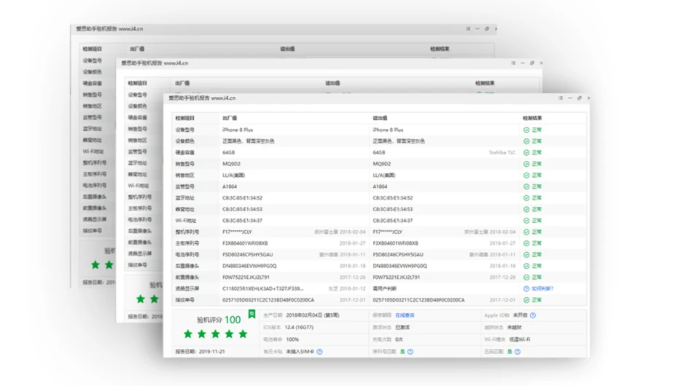Click the check icon in 蜂窝地址 row
This screenshot has width=678, height=386.
pyautogui.click(x=526, y=210)
